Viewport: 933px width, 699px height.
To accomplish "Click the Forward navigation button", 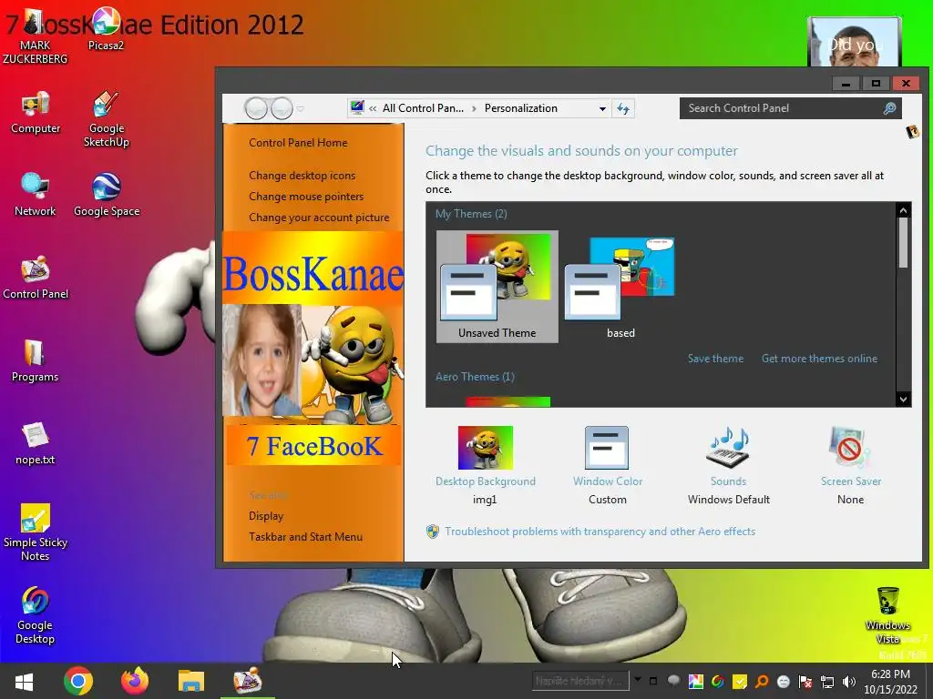I will coord(282,108).
